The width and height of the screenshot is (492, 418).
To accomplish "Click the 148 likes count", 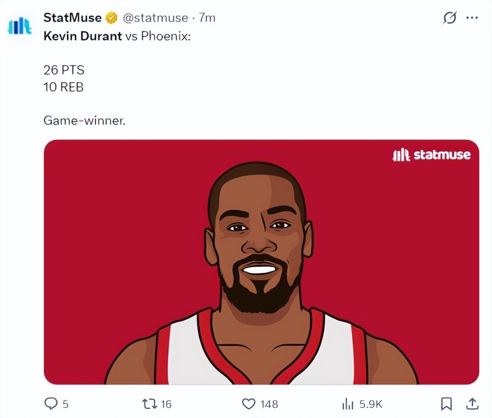I will click(x=269, y=404).
